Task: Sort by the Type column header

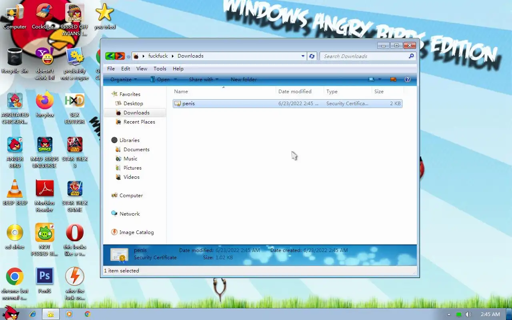Action: pos(348,91)
